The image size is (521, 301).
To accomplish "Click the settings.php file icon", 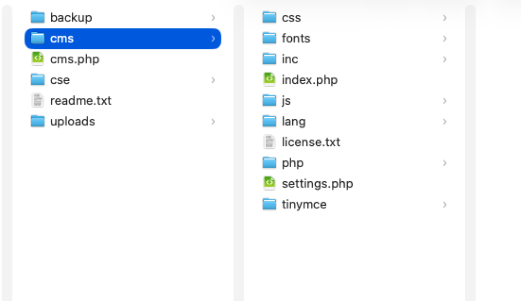I will [269, 183].
